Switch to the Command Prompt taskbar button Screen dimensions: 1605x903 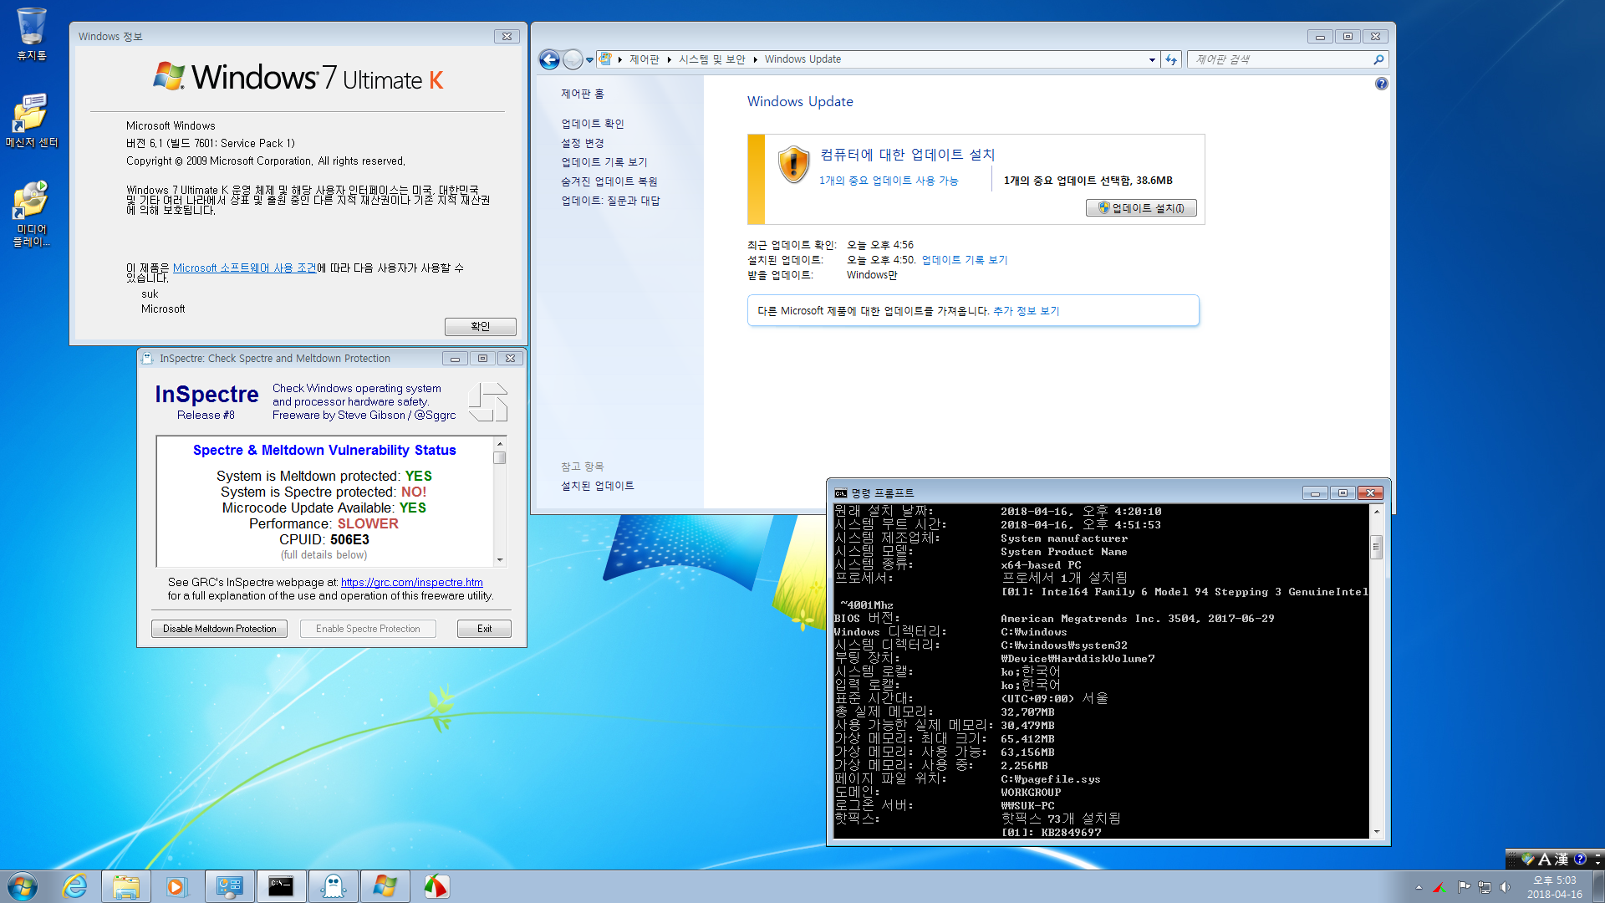coord(281,886)
